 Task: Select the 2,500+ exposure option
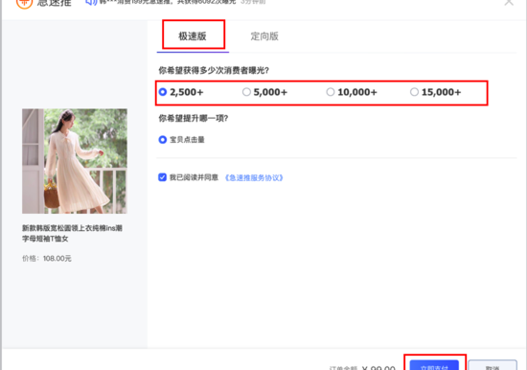(x=181, y=92)
